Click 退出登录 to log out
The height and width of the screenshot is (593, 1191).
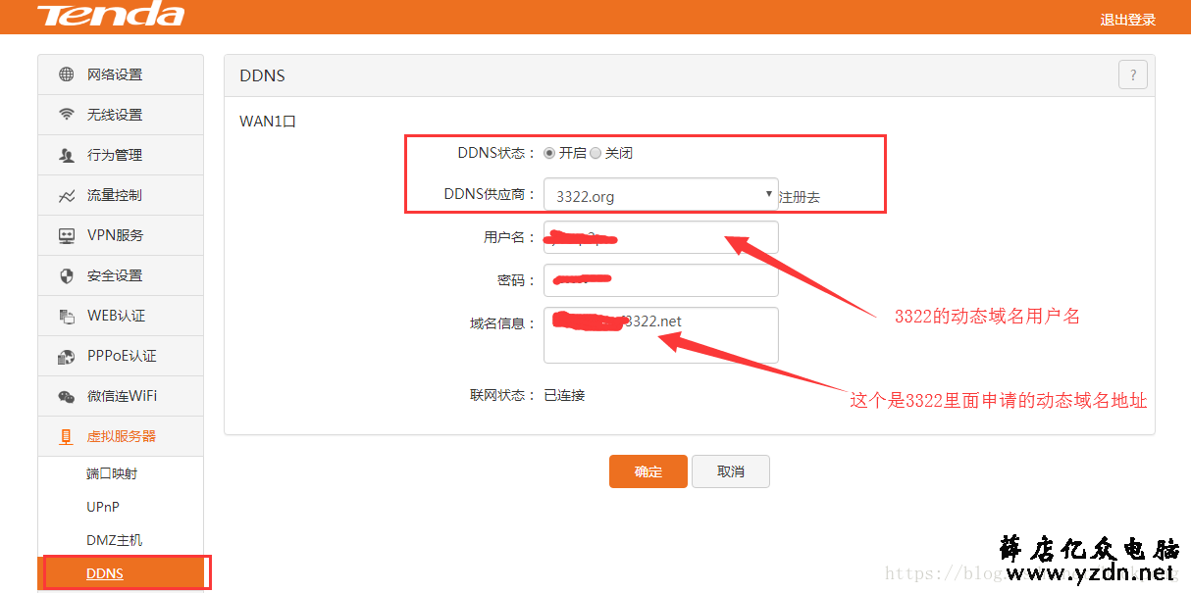(1128, 19)
